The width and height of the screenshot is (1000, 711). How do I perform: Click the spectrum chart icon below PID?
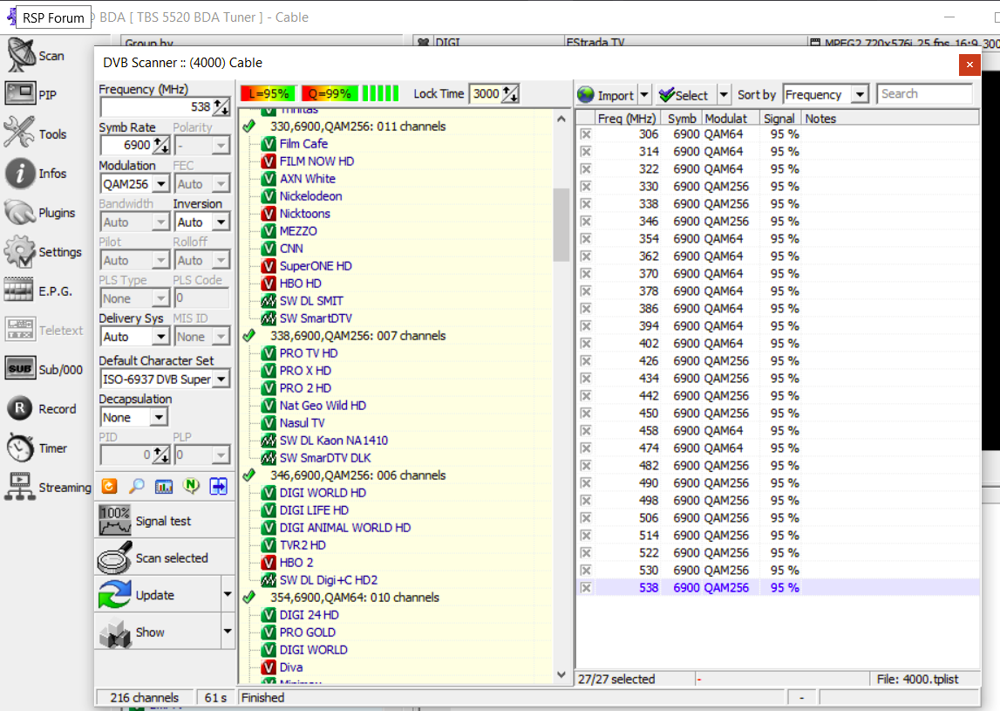164,486
